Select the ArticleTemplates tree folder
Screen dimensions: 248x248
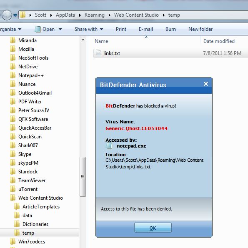[x=41, y=207]
